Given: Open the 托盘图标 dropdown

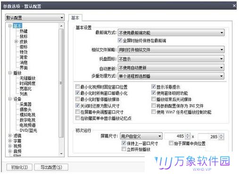Looking at the screenshot, I should click(171, 59).
